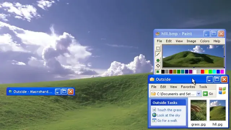Viewport: 231px width, 130px height.
Task: Open the Edit menu in Paint
Action: point(169,41)
